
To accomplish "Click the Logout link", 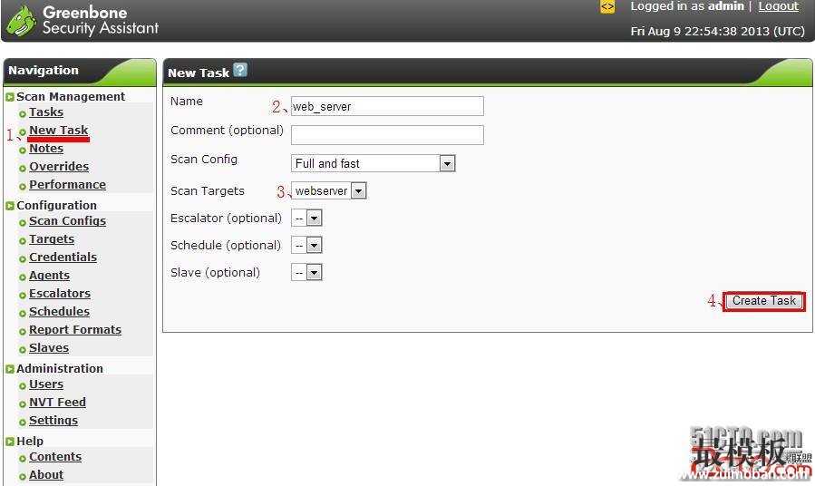I will (778, 6).
